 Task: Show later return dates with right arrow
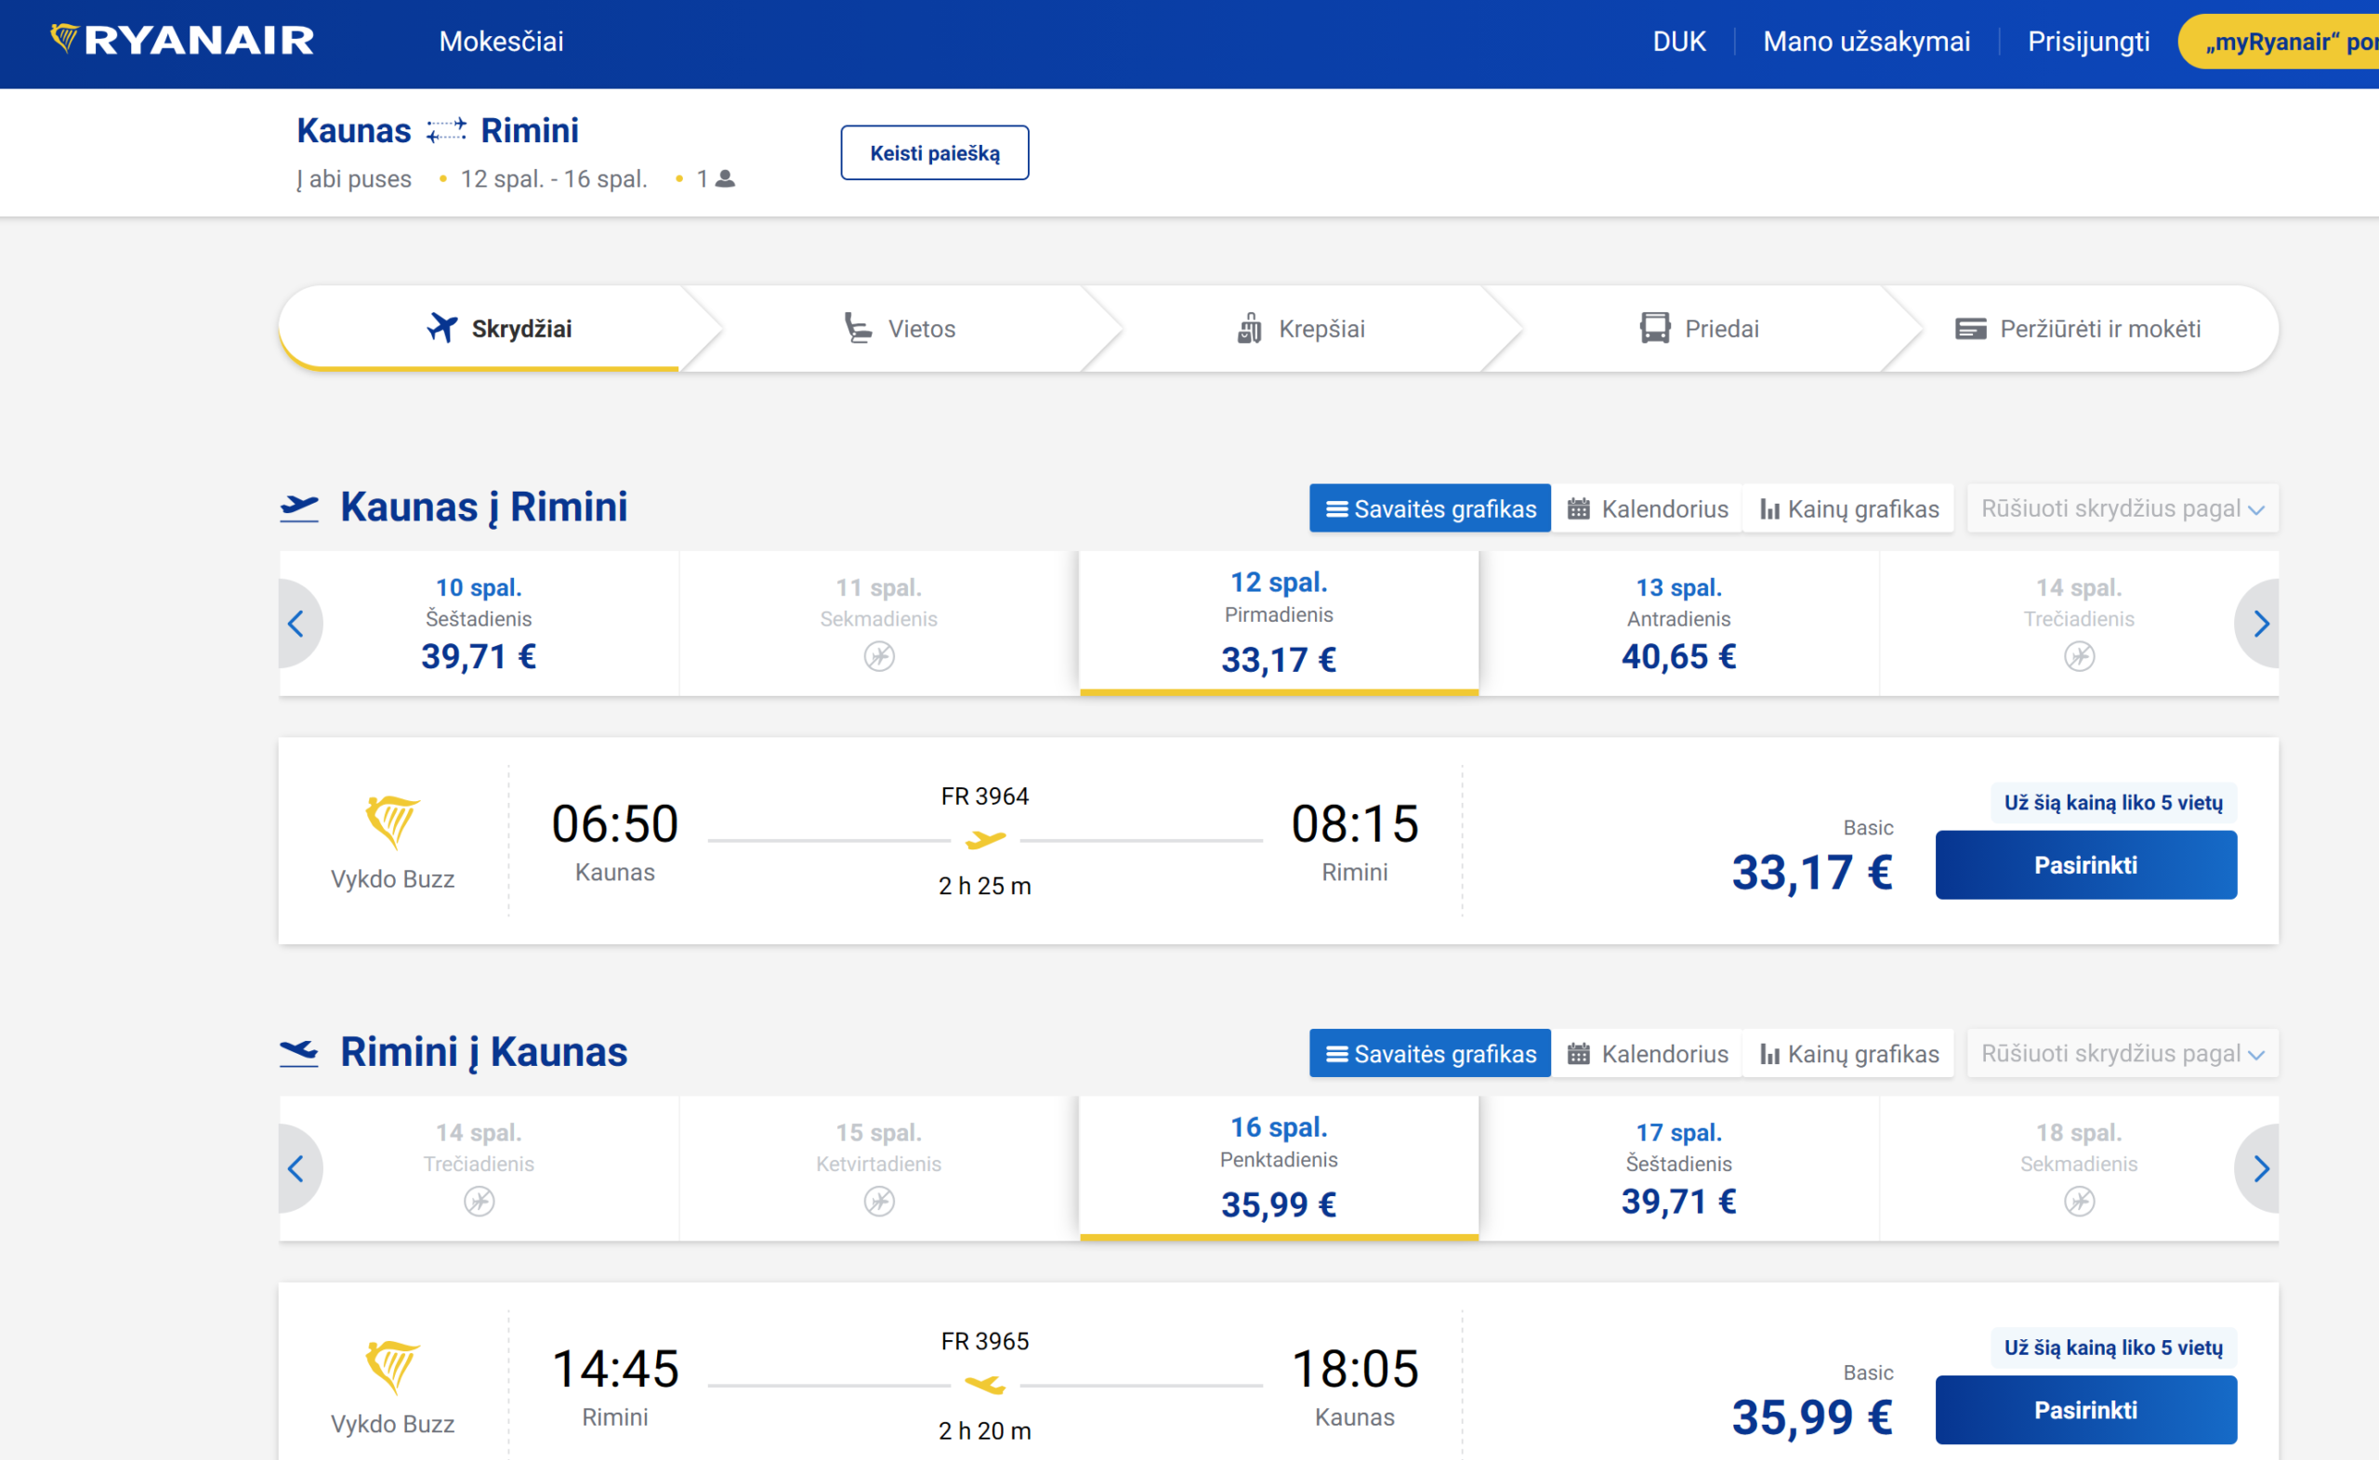pos(2259,1168)
